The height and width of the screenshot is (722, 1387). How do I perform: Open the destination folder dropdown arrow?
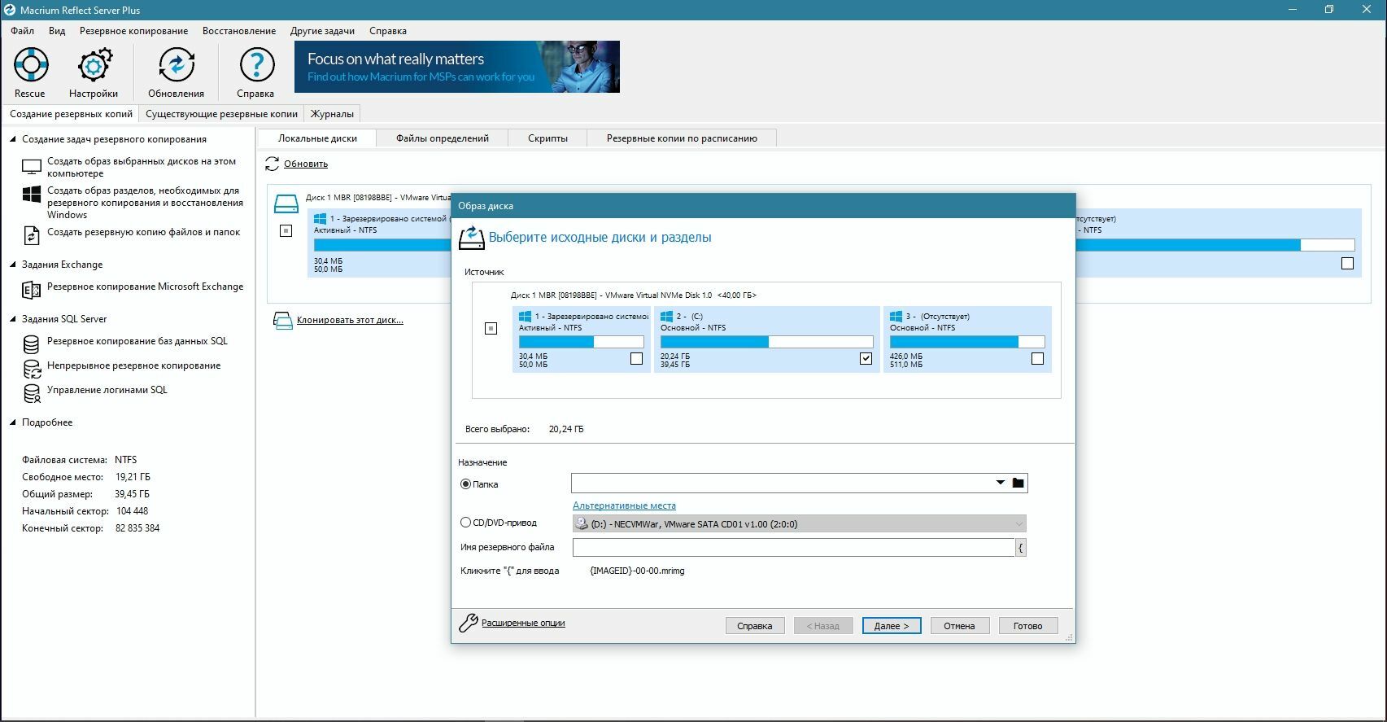[x=1001, y=484]
